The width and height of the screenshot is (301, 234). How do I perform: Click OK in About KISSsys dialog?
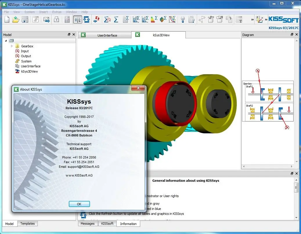pyautogui.click(x=79, y=204)
